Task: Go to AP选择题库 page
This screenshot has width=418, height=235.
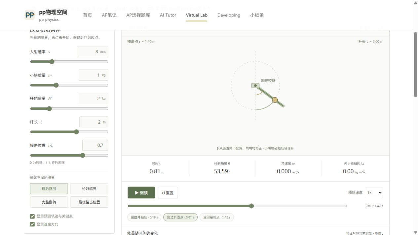Action: point(138,15)
